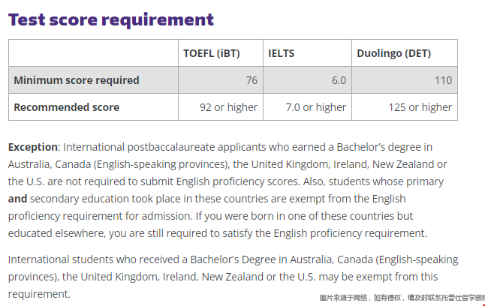Click the bold Exception label
The height and width of the screenshot is (306, 485).
(x=33, y=147)
